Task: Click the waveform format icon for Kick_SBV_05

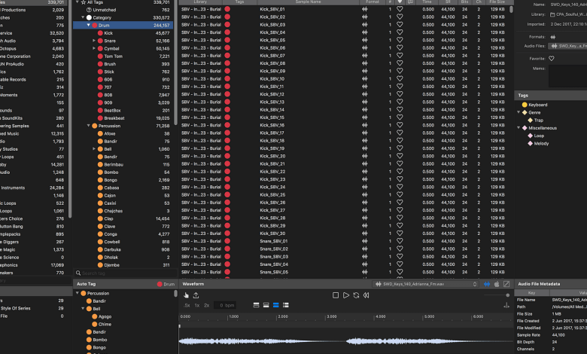Action: [365, 40]
